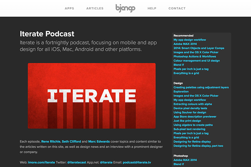Open 'Blend if' under Recommended
The image size is (251, 167).
point(179,65)
